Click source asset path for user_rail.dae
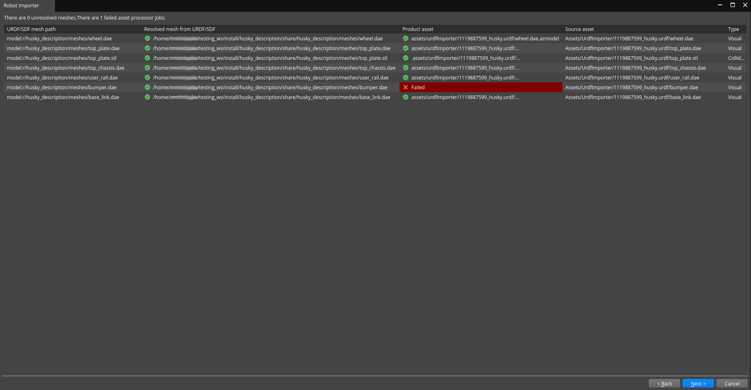The image size is (751, 390). (x=632, y=77)
